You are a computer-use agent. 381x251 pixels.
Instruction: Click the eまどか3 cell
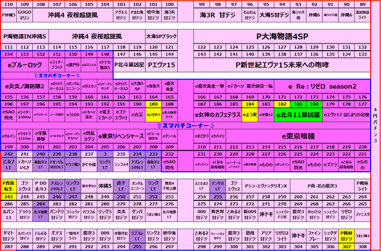pos(202,136)
